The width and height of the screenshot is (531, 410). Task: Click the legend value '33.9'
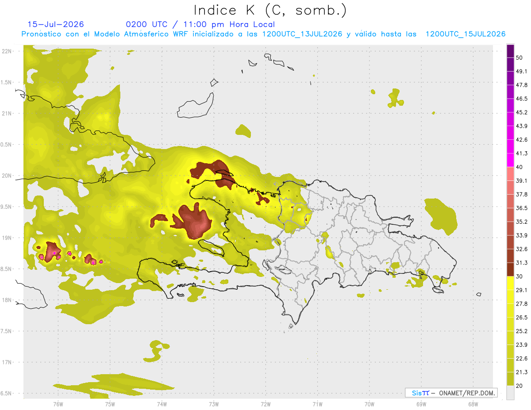[522, 235]
